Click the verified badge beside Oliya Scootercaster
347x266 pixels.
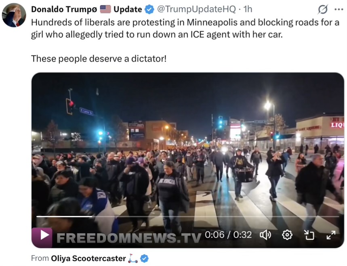tap(145, 258)
